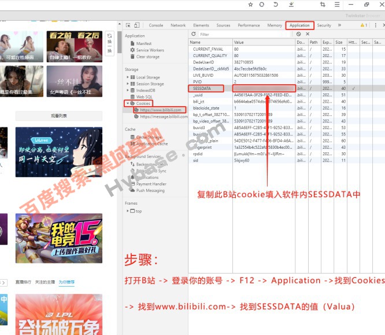Expand the top frame node
385x335 pixels.
coord(128,210)
